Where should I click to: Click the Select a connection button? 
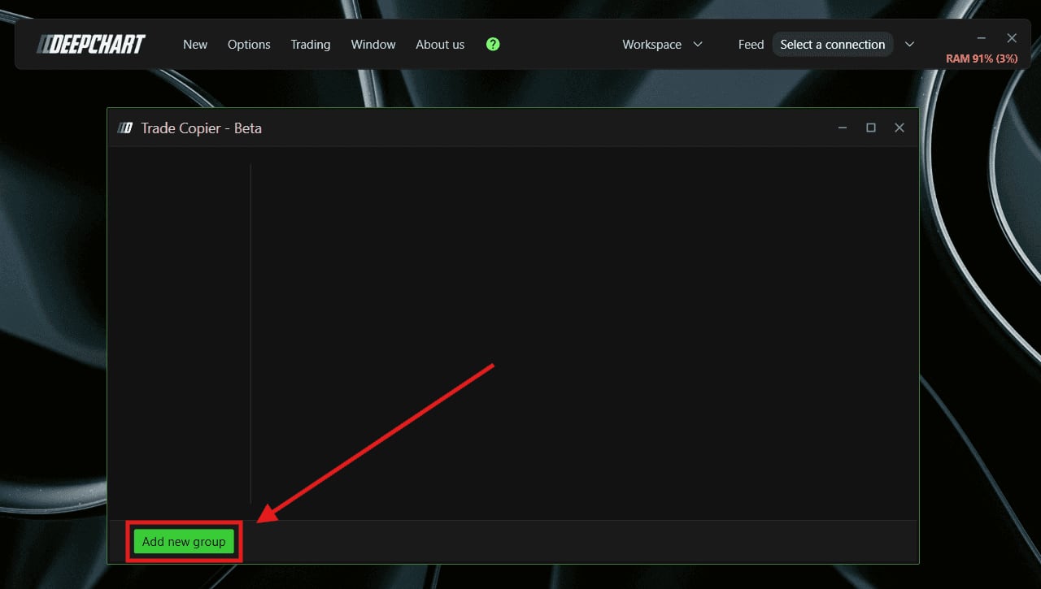(x=833, y=45)
